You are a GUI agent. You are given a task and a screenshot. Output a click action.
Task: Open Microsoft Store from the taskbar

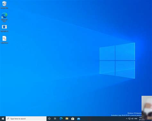(x=73, y=118)
